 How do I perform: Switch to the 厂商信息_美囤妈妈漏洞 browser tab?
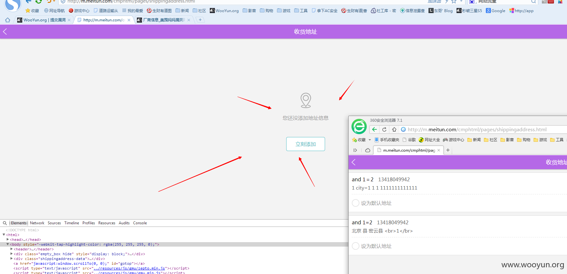164,20
